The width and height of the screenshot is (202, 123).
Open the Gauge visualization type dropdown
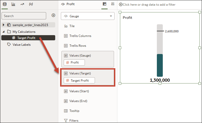88,16
